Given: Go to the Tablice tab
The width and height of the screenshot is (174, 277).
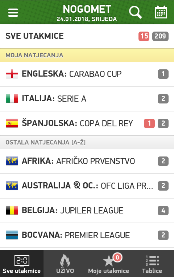Looking at the screenshot, I should [x=152, y=264].
